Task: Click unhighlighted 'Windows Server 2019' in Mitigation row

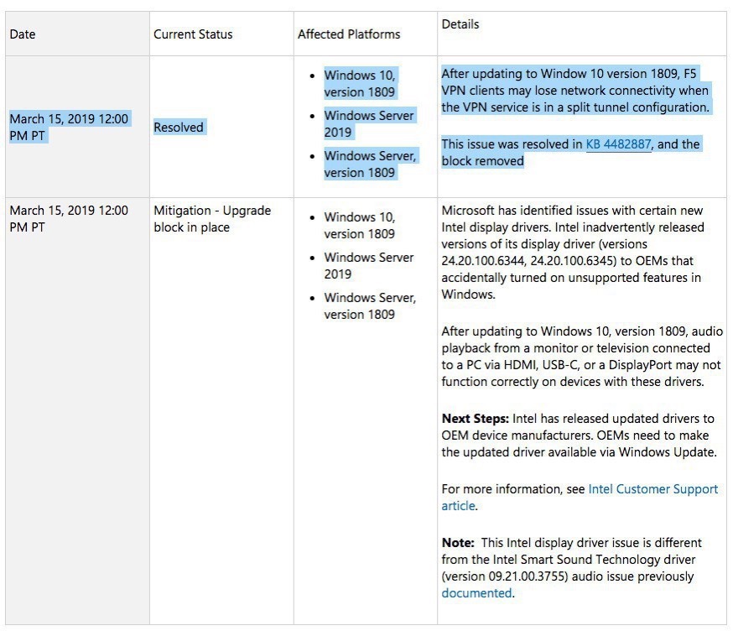Action: coord(369,265)
